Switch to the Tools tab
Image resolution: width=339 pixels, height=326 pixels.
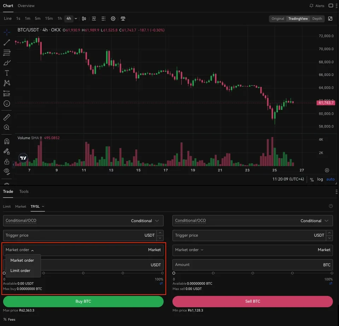click(24, 191)
